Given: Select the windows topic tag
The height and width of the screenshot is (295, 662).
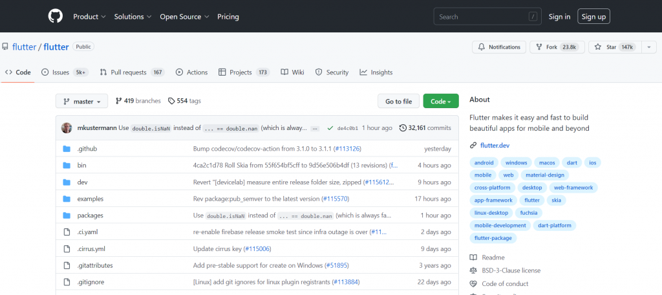Looking at the screenshot, I should coord(517,162).
